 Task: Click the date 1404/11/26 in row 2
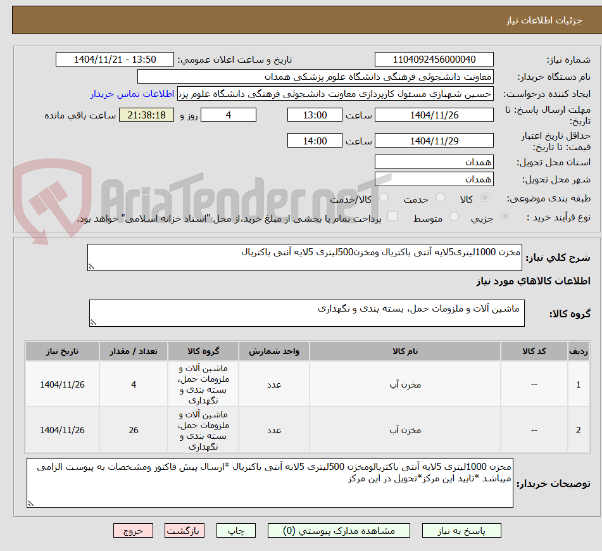pos(62,430)
